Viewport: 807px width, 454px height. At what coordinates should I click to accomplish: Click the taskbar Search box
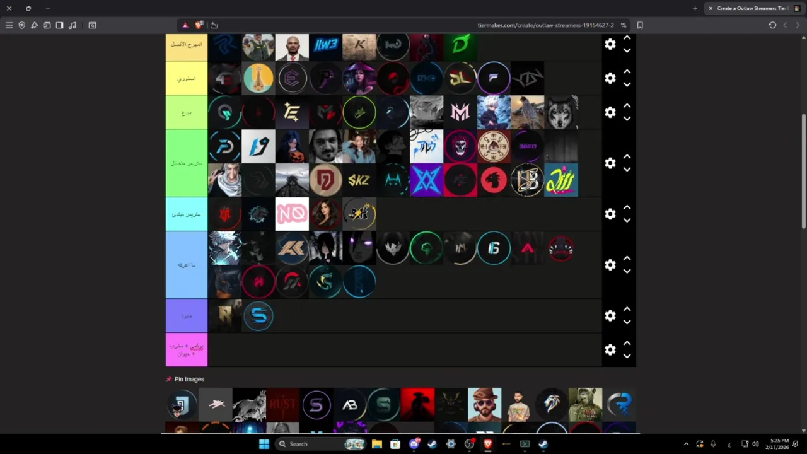click(x=322, y=444)
